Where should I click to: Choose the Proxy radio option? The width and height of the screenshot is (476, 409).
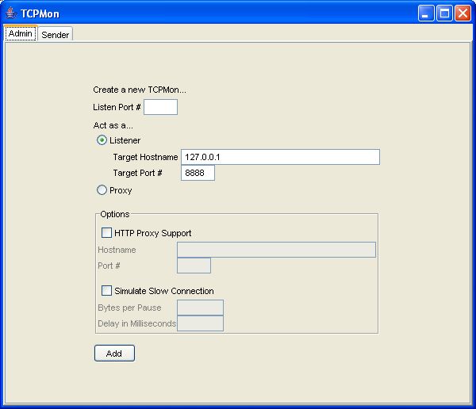pos(102,190)
